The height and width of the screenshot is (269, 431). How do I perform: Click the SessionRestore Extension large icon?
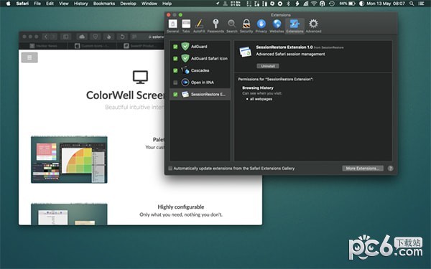[245, 52]
